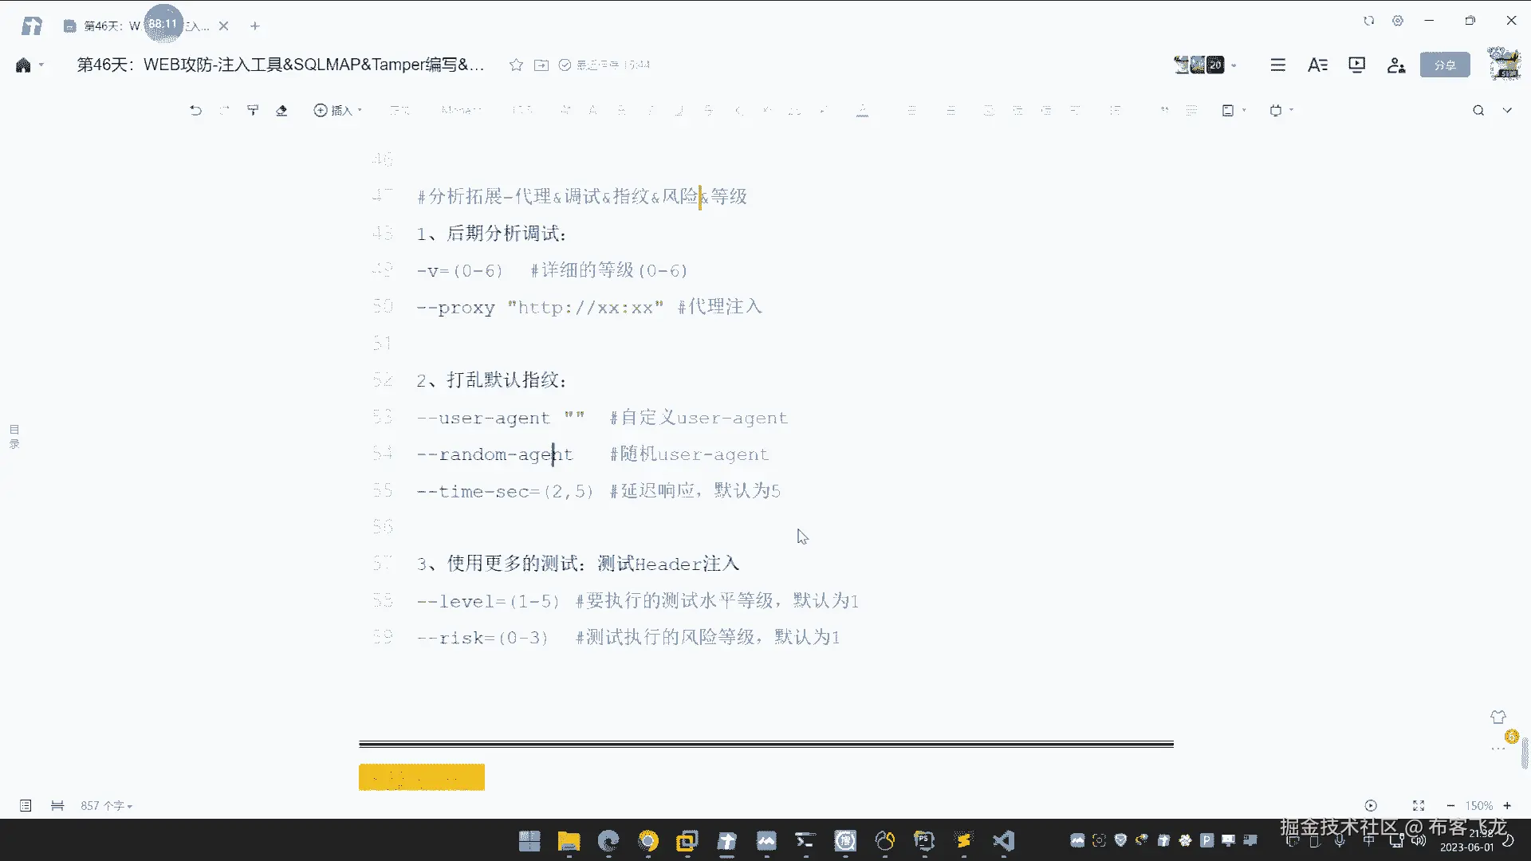Click the clear formatting eraser icon
The width and height of the screenshot is (1531, 861).
281,110
